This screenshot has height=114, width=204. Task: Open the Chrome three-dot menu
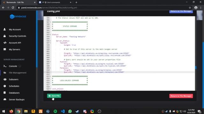pos(201,8)
